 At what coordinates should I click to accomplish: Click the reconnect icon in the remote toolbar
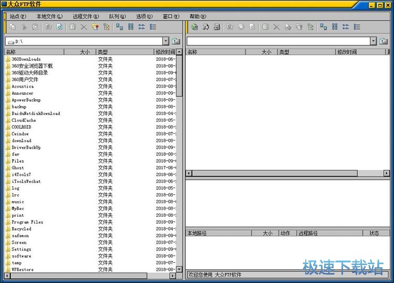coord(206,27)
